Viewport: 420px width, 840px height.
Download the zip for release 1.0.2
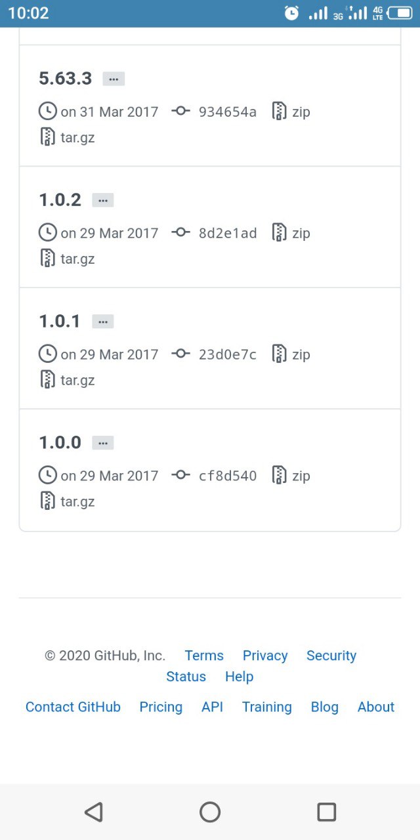(301, 233)
